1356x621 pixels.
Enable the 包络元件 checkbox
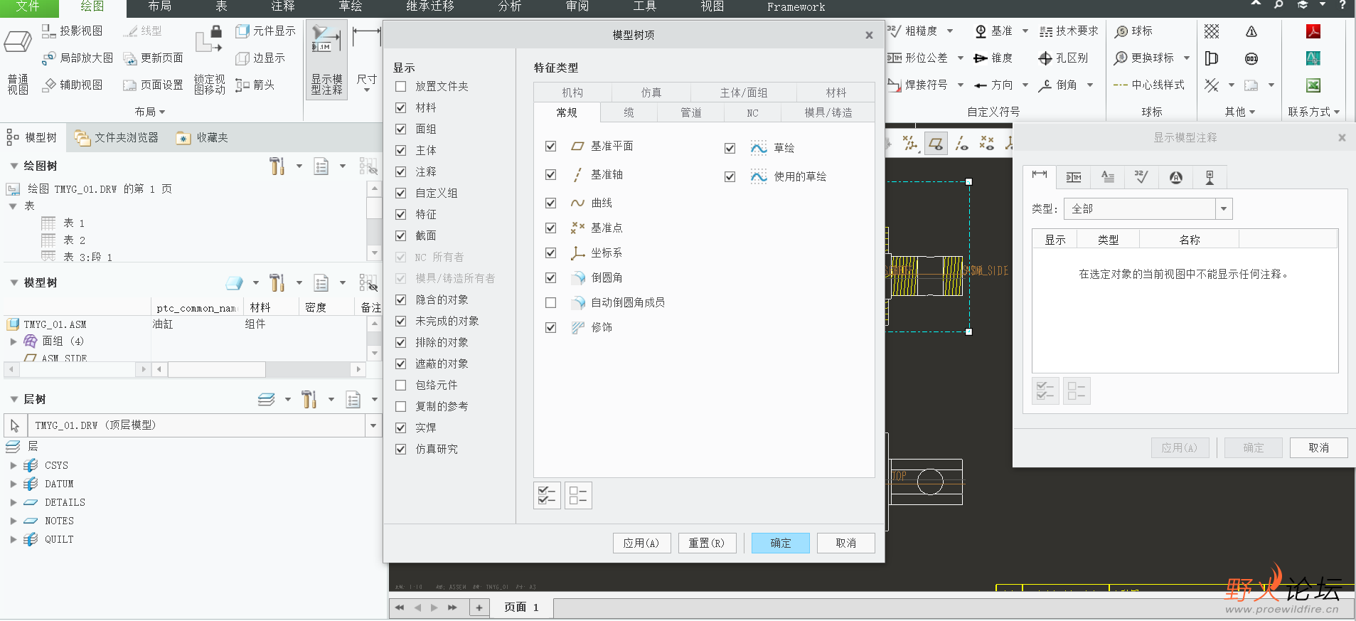click(x=401, y=385)
